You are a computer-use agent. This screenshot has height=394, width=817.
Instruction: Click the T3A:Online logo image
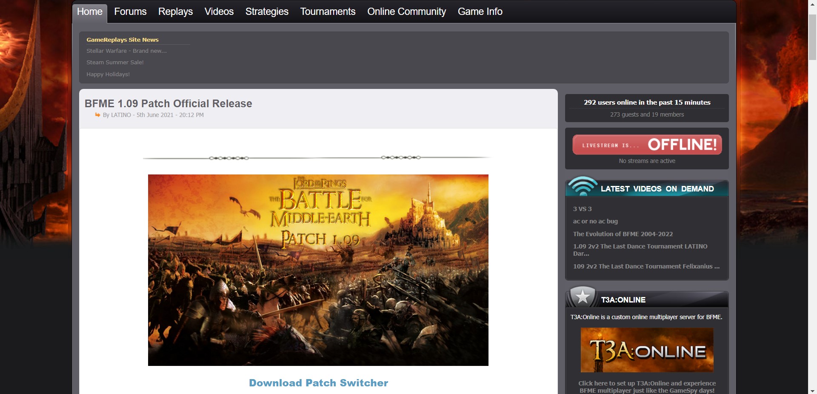(647, 350)
